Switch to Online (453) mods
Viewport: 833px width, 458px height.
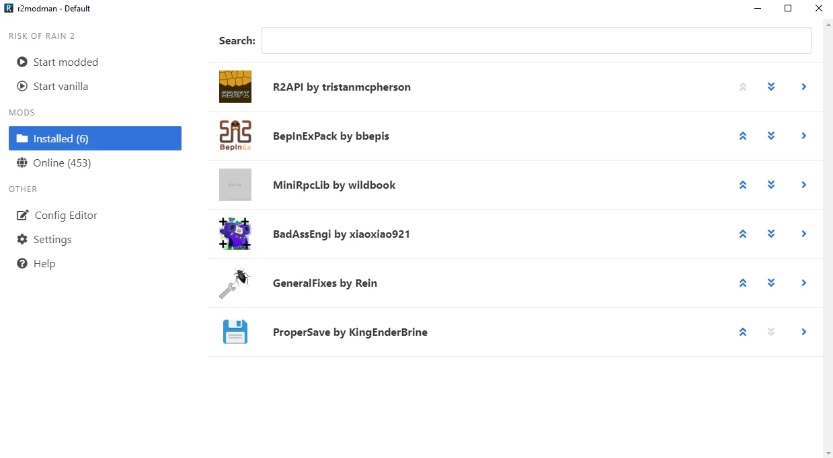(62, 163)
